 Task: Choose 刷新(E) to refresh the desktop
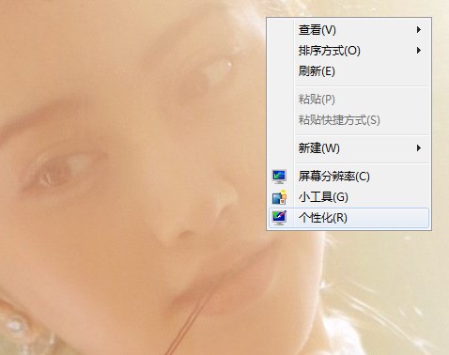(x=348, y=71)
